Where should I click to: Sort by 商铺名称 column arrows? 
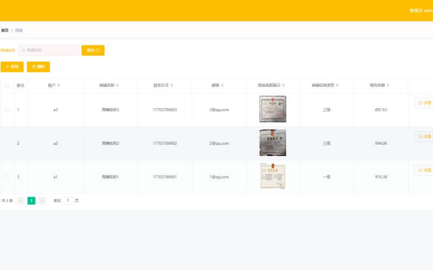pyautogui.click(x=117, y=85)
